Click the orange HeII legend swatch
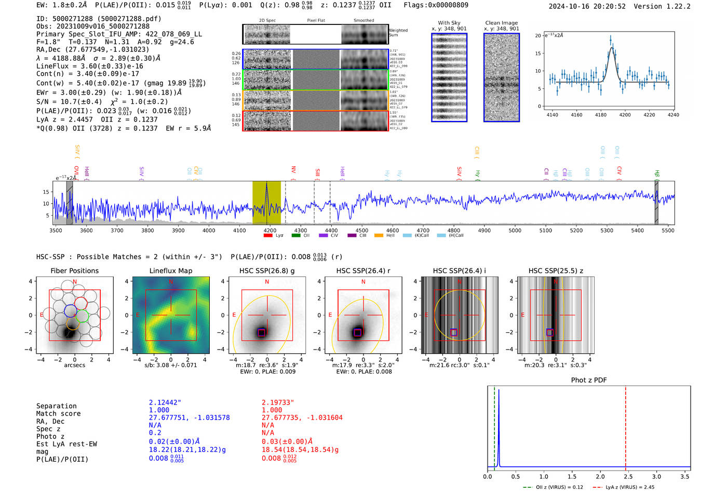 click(379, 235)
